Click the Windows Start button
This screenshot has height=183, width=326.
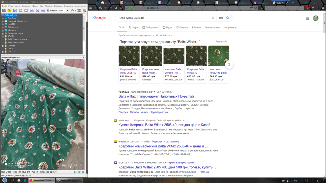click(x=5, y=180)
